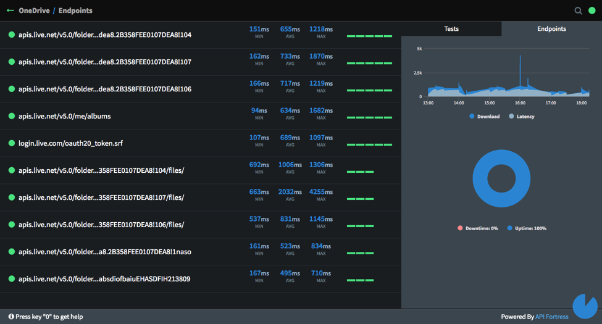
Task: Click the latency spike in area chart
Action: 520,71
